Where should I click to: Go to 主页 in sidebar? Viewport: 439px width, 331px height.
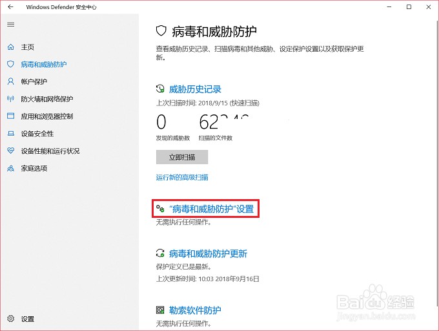coord(27,47)
